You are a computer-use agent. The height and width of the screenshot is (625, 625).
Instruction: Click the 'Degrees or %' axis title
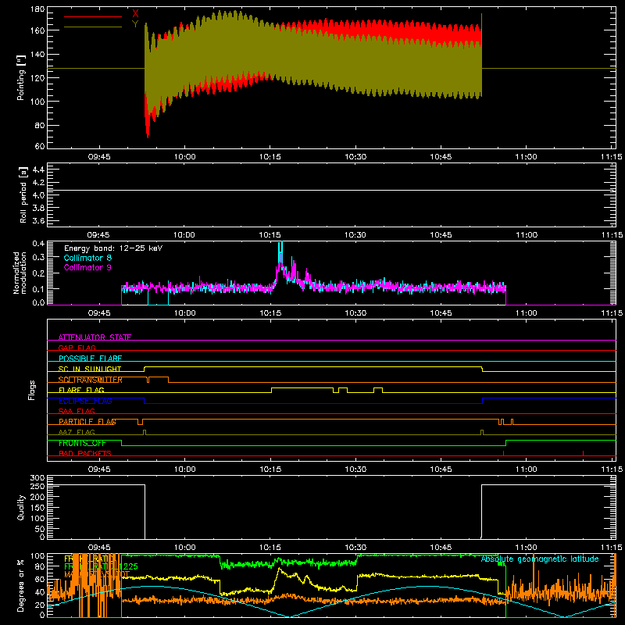(x=21, y=585)
